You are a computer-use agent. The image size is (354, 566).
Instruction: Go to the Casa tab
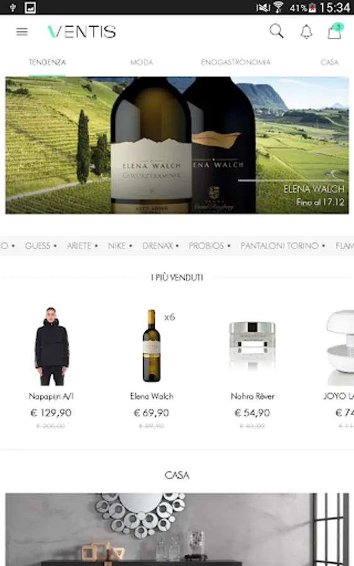(329, 62)
